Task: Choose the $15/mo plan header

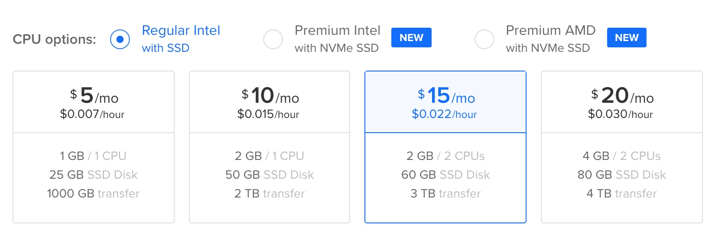Action: (445, 102)
